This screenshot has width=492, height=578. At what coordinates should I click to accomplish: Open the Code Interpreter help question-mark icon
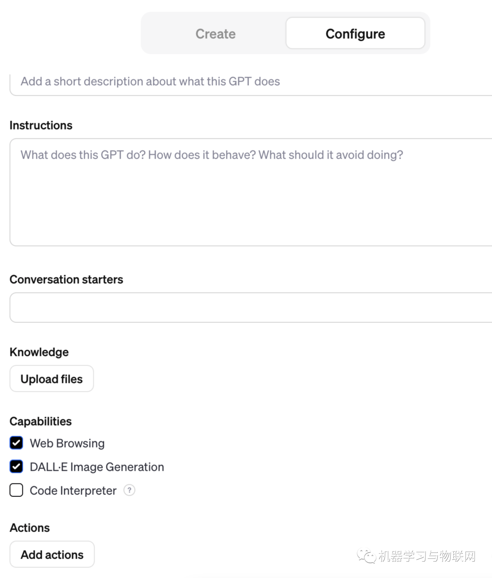tap(129, 490)
